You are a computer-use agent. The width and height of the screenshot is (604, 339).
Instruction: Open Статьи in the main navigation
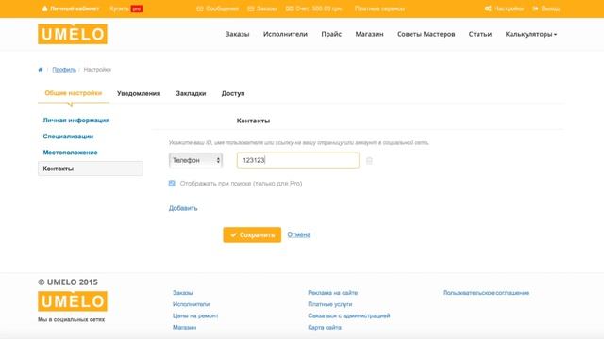480,34
